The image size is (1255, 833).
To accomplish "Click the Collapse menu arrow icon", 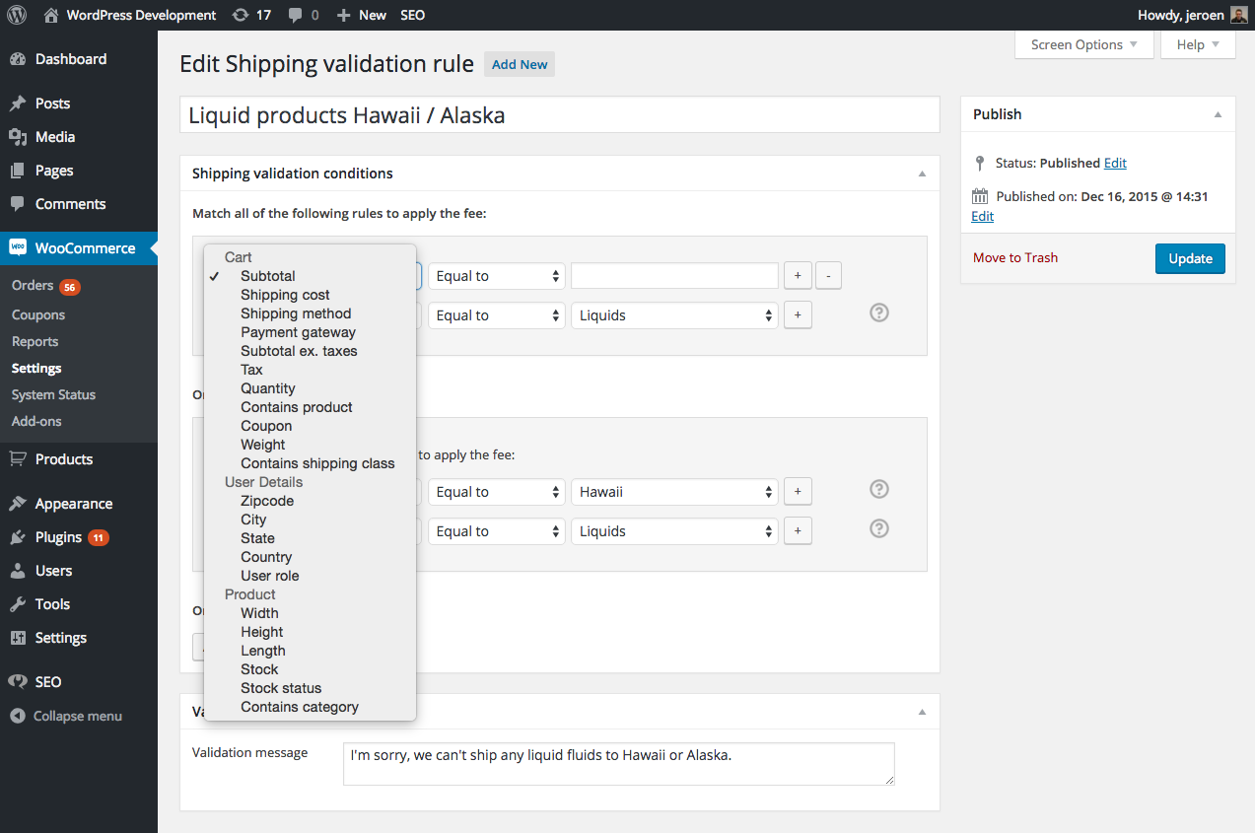I will [x=18, y=716].
